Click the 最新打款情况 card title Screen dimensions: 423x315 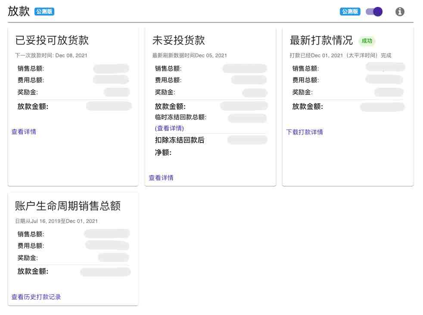click(x=321, y=40)
